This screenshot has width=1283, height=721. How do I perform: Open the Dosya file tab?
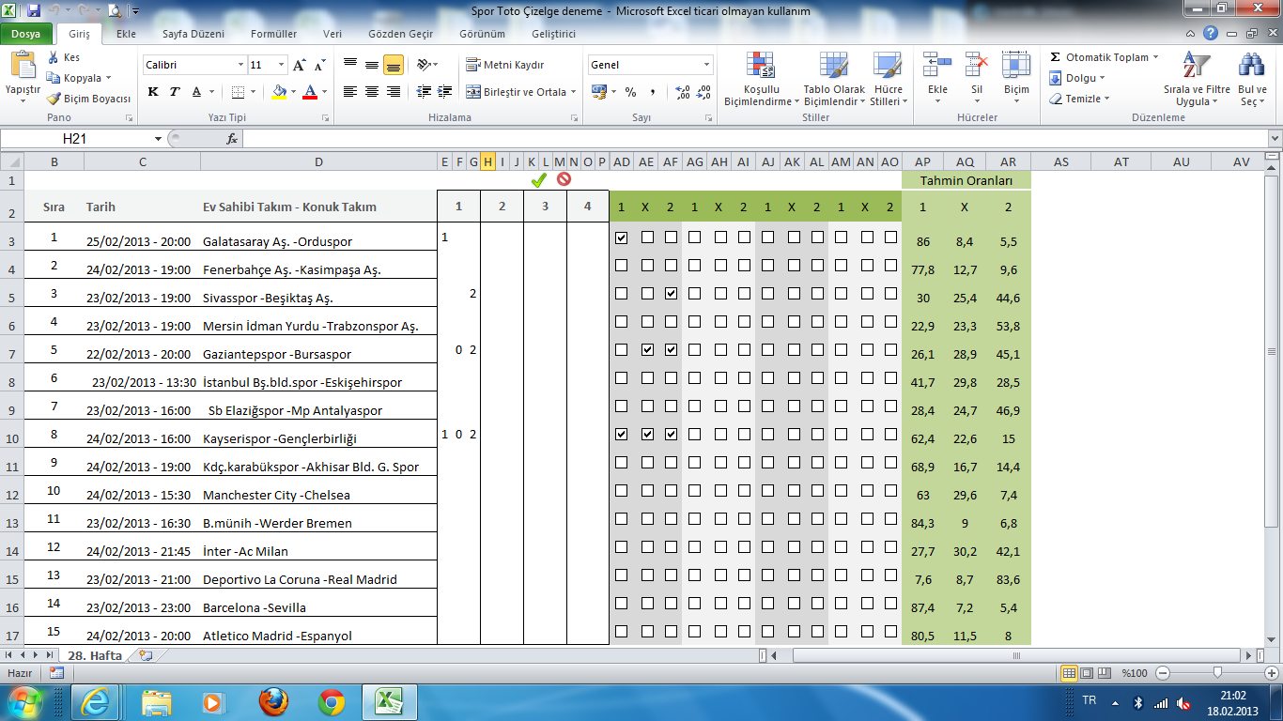pyautogui.click(x=26, y=34)
